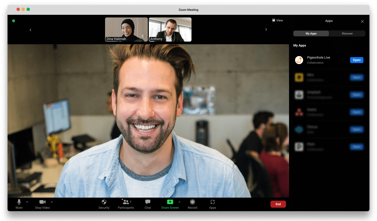
Task: Switch to the My Apps tab
Action: [311, 33]
